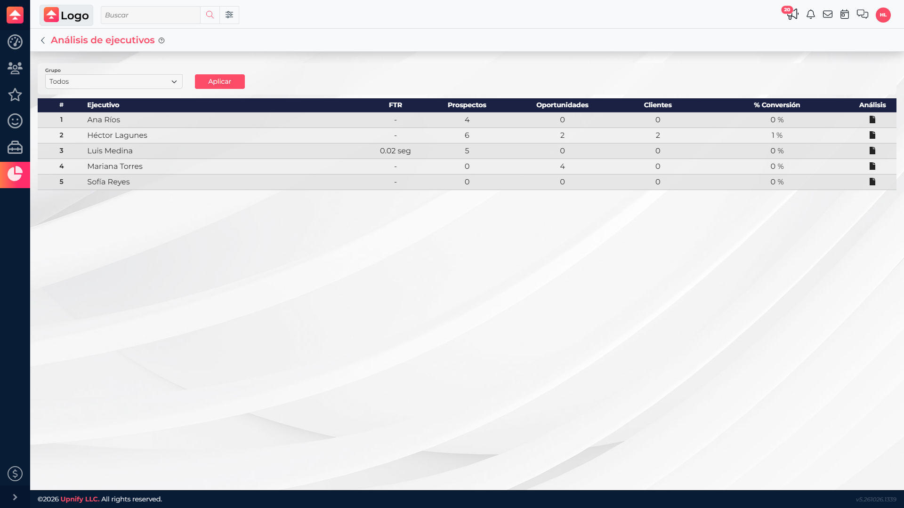Image resolution: width=904 pixels, height=508 pixels.
Task: Click the version number v5.261026.1339
Action: [x=876, y=500]
